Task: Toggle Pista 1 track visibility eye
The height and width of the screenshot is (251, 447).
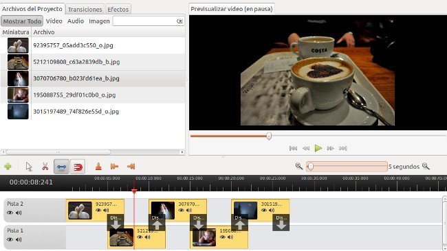Action: pyautogui.click(x=10, y=239)
